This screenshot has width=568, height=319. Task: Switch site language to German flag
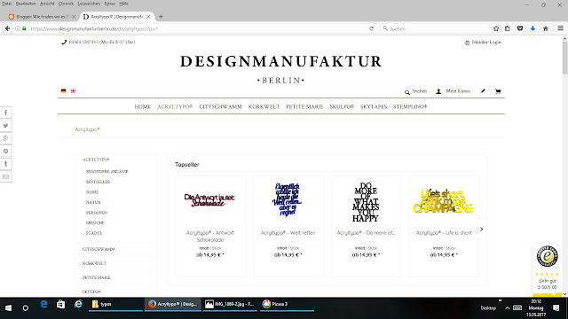[63, 91]
